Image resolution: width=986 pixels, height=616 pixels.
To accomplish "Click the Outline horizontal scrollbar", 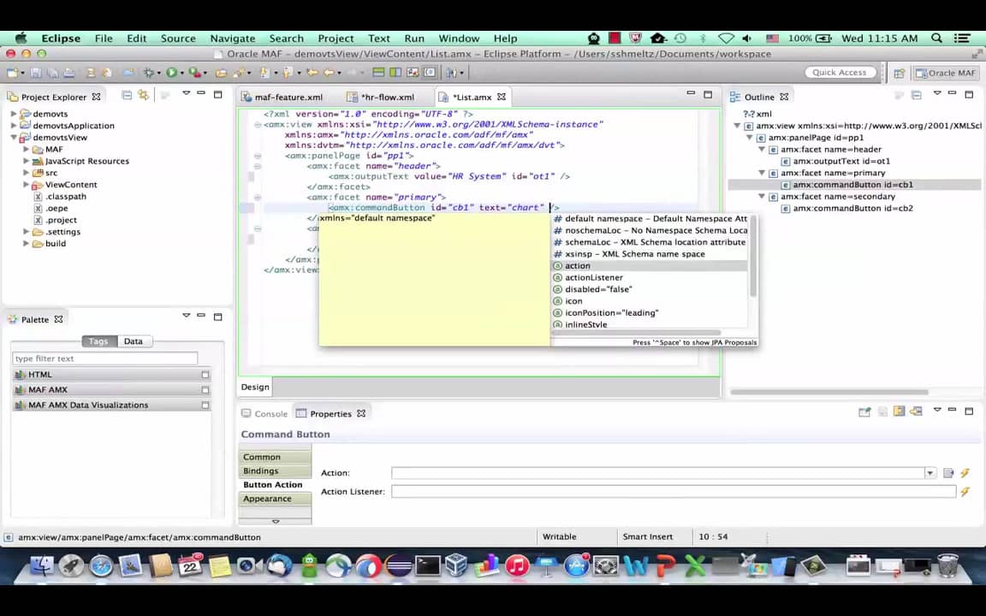I will click(x=829, y=392).
